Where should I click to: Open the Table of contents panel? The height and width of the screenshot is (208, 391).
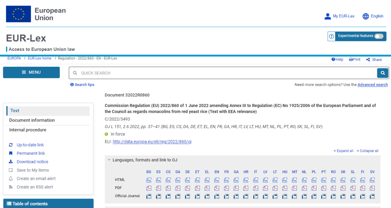tap(49, 204)
